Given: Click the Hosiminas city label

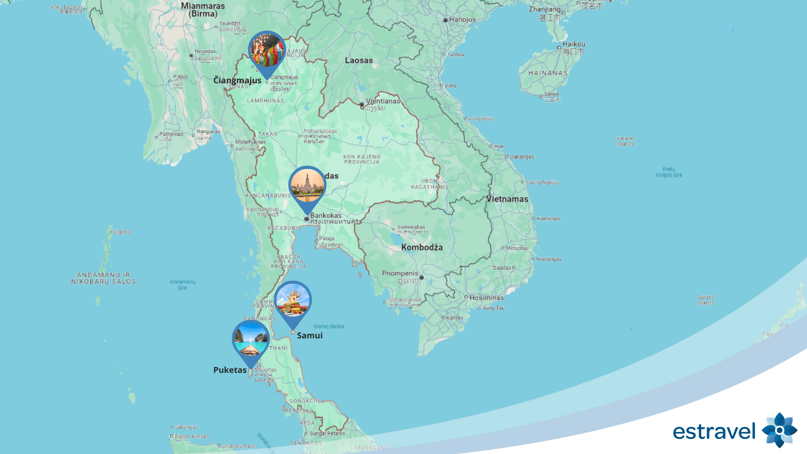Looking at the screenshot, I should (x=486, y=298).
